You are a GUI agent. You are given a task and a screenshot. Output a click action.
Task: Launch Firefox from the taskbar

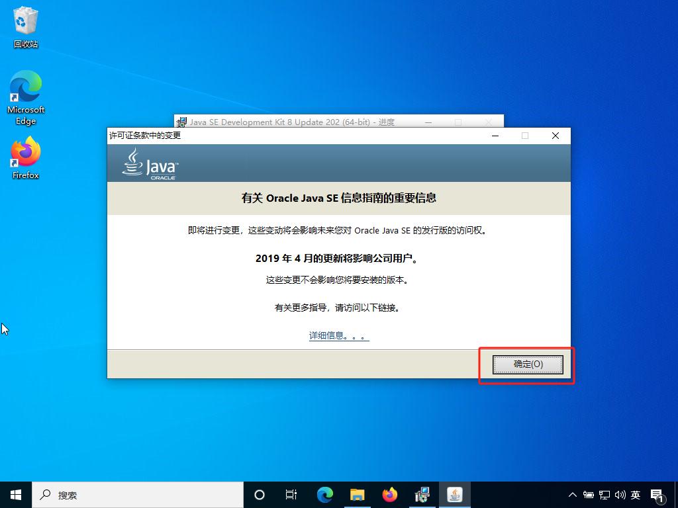[x=389, y=495]
